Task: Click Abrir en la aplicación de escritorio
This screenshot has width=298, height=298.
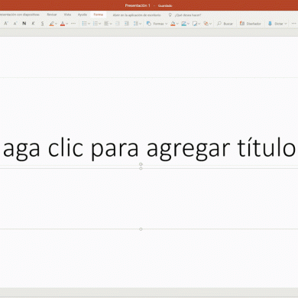Action: click(x=137, y=15)
